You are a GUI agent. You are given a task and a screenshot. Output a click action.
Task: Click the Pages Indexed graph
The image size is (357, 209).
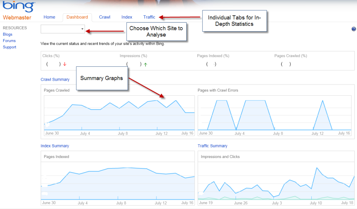[118, 184]
